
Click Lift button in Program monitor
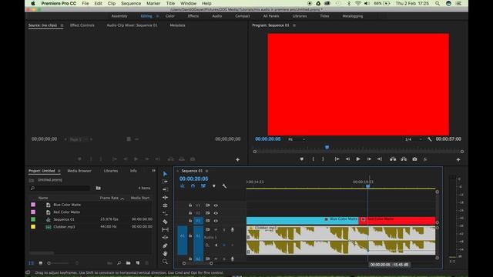pos(393,159)
